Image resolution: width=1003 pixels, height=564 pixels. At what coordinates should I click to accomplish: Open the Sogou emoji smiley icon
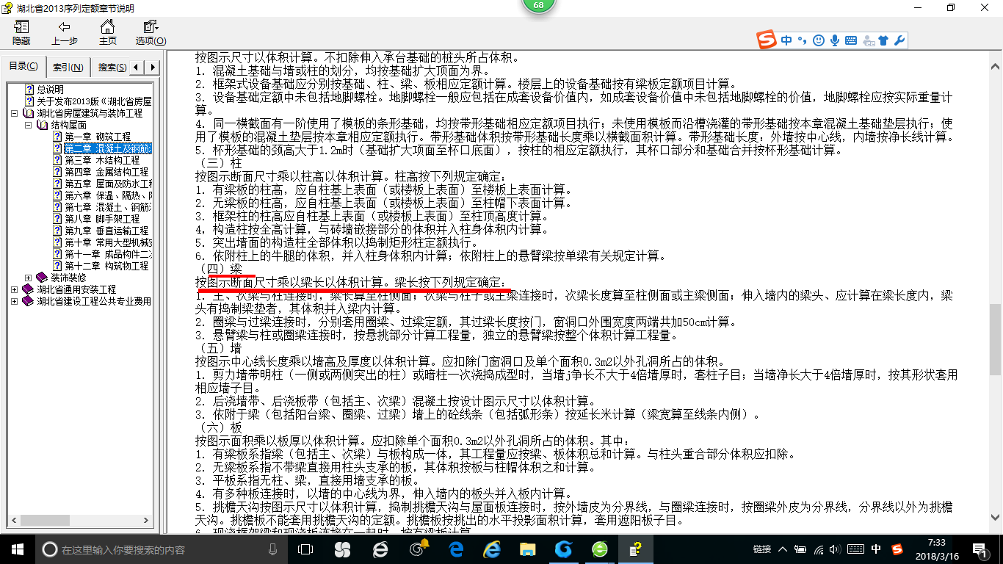pyautogui.click(x=819, y=41)
